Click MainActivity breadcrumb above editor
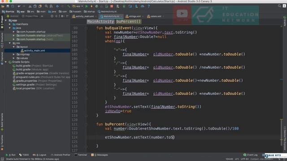 tap(100, 21)
